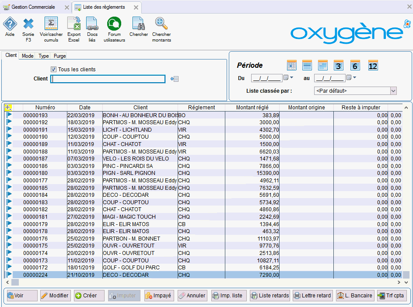Toggle the Tous les clients checkbox

click(53, 69)
